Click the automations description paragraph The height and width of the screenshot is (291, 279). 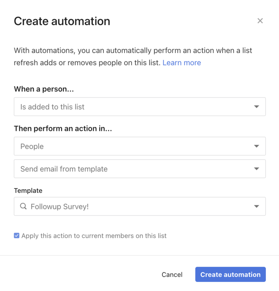(133, 56)
